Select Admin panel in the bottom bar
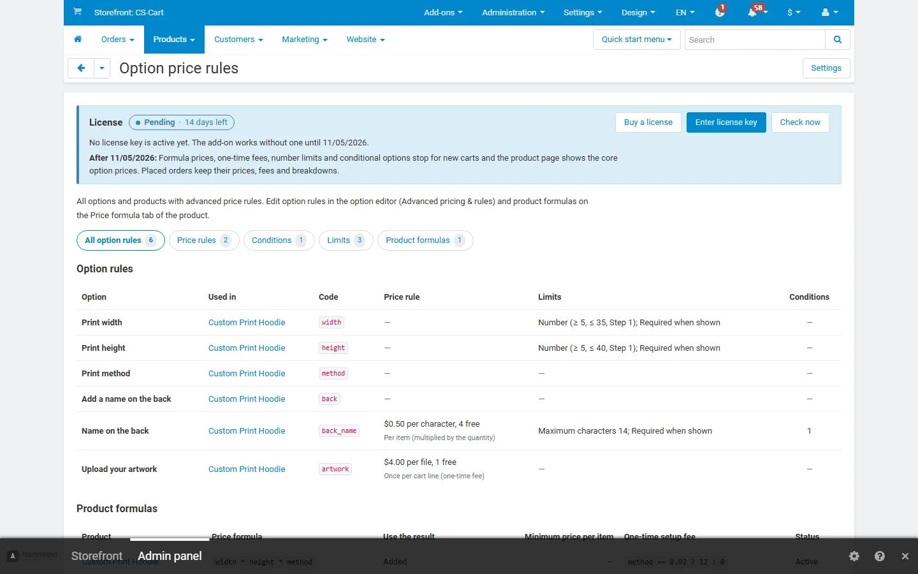Image resolution: width=918 pixels, height=574 pixels. (170, 556)
